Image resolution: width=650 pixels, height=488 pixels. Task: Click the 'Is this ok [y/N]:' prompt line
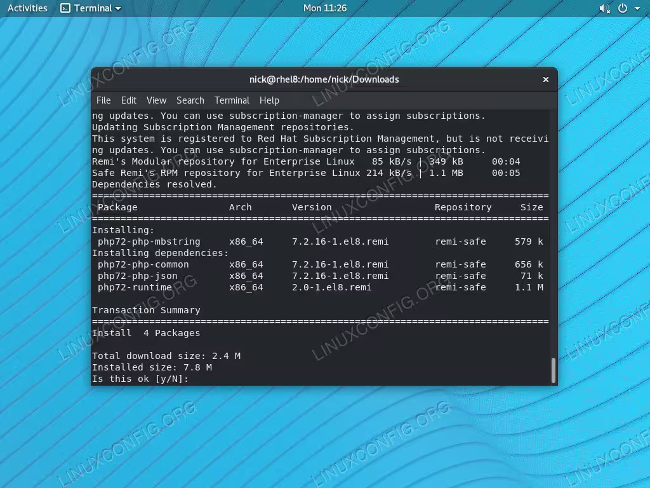pyautogui.click(x=140, y=379)
